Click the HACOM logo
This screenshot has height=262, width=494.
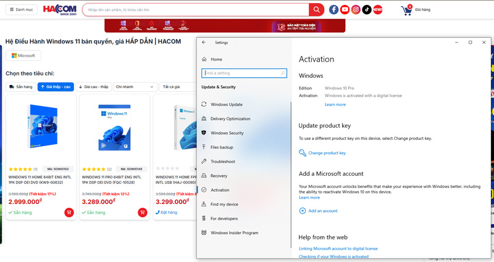click(60, 10)
